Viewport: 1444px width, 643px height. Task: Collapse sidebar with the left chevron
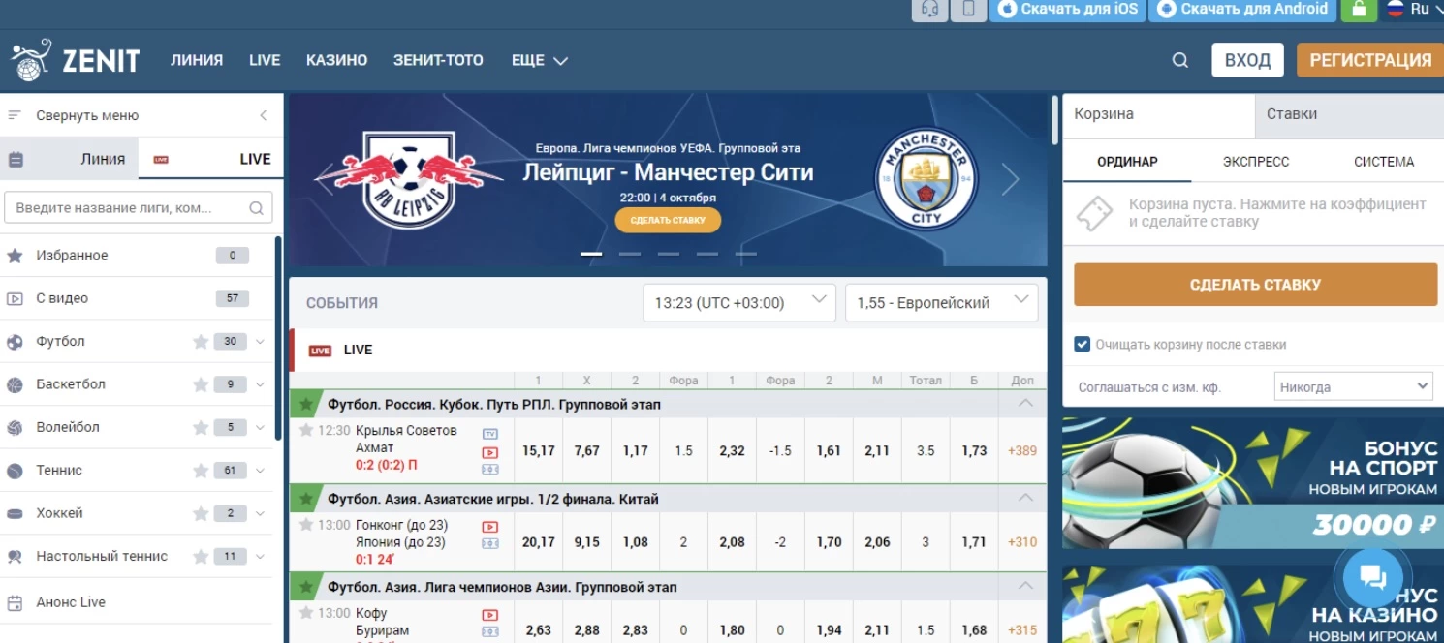(x=263, y=115)
